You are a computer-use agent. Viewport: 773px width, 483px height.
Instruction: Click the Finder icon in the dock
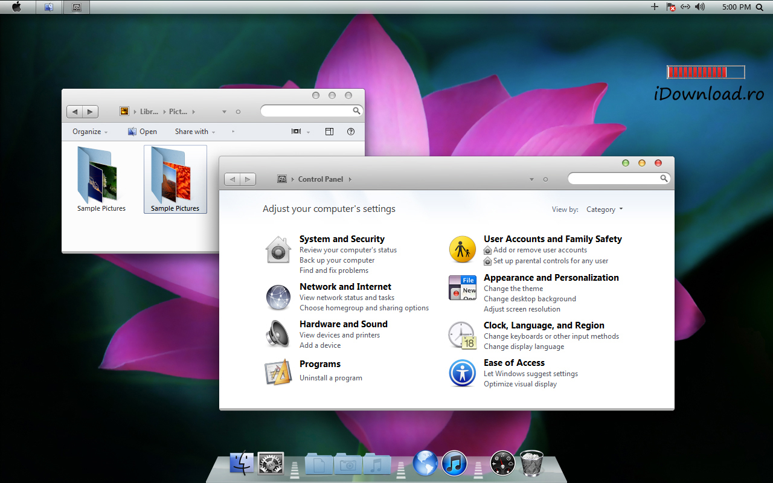click(x=242, y=463)
